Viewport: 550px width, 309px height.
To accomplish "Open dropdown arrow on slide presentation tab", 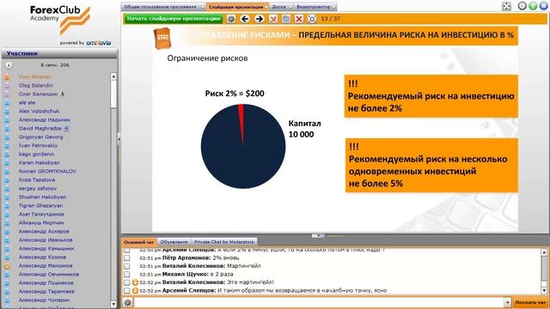I will [266, 7].
